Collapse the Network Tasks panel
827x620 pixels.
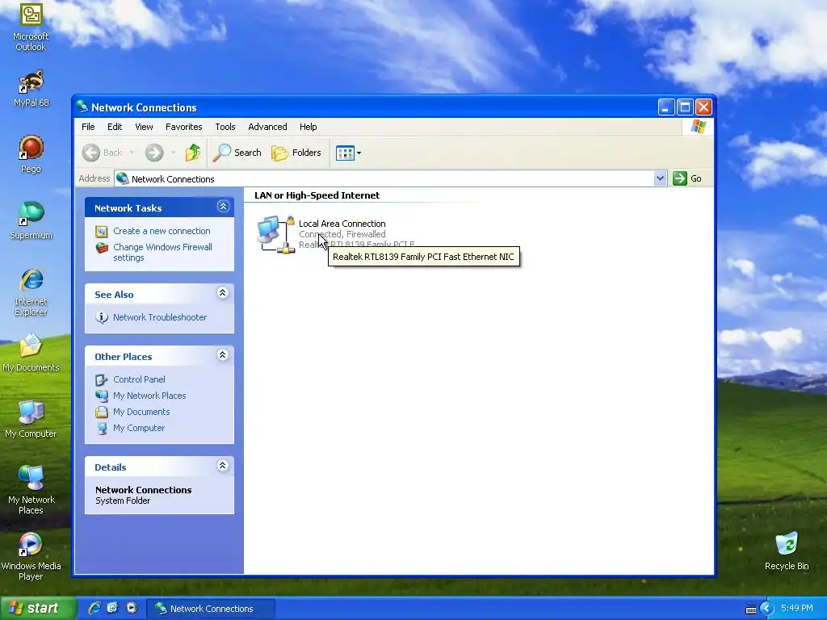[223, 207]
